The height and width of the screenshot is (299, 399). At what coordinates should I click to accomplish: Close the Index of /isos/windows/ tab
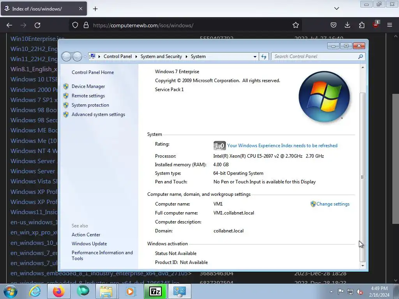click(80, 9)
